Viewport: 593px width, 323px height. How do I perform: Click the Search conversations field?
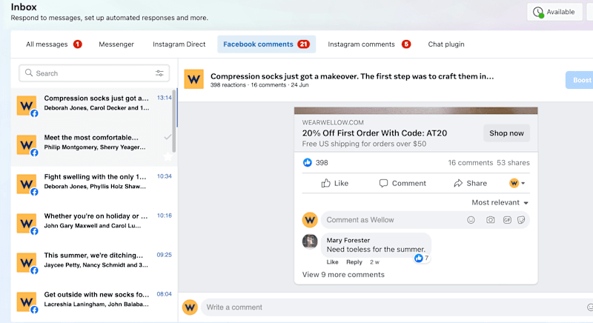[94, 73]
